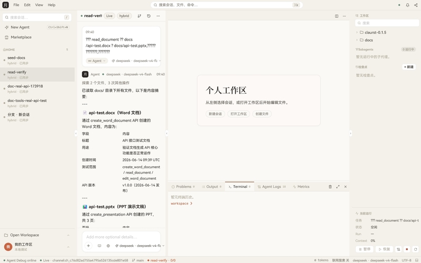Click the branch icon in chat header

139,16
